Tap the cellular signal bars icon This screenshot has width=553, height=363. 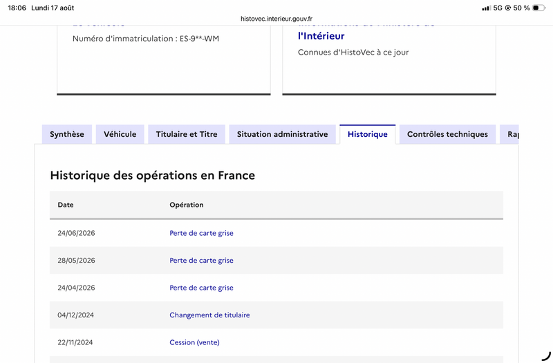tap(487, 8)
